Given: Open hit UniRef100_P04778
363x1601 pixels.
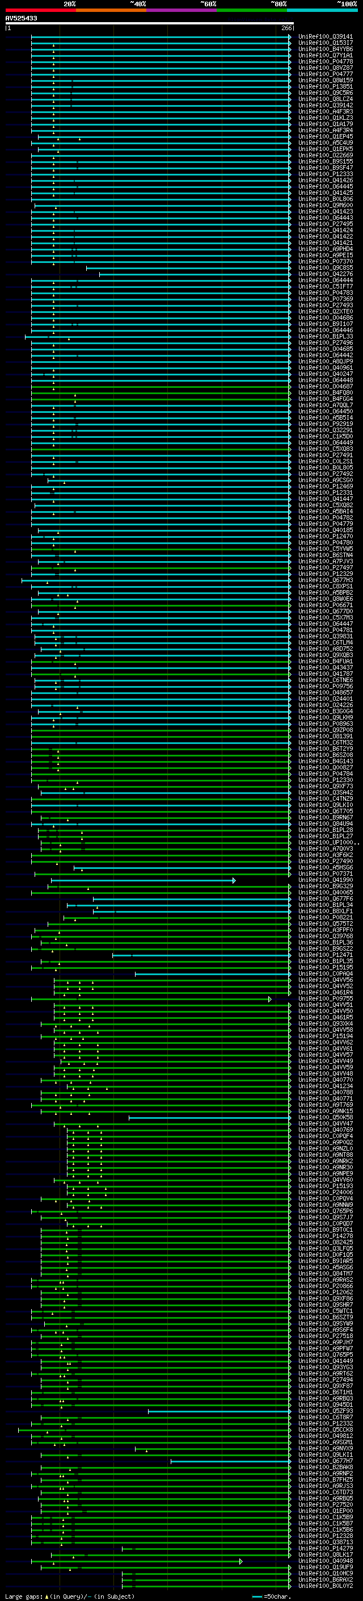Looking at the screenshot, I should [325, 61].
